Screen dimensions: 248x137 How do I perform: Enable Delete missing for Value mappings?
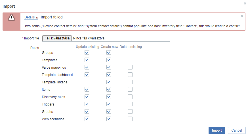pyautogui.click(x=130, y=67)
